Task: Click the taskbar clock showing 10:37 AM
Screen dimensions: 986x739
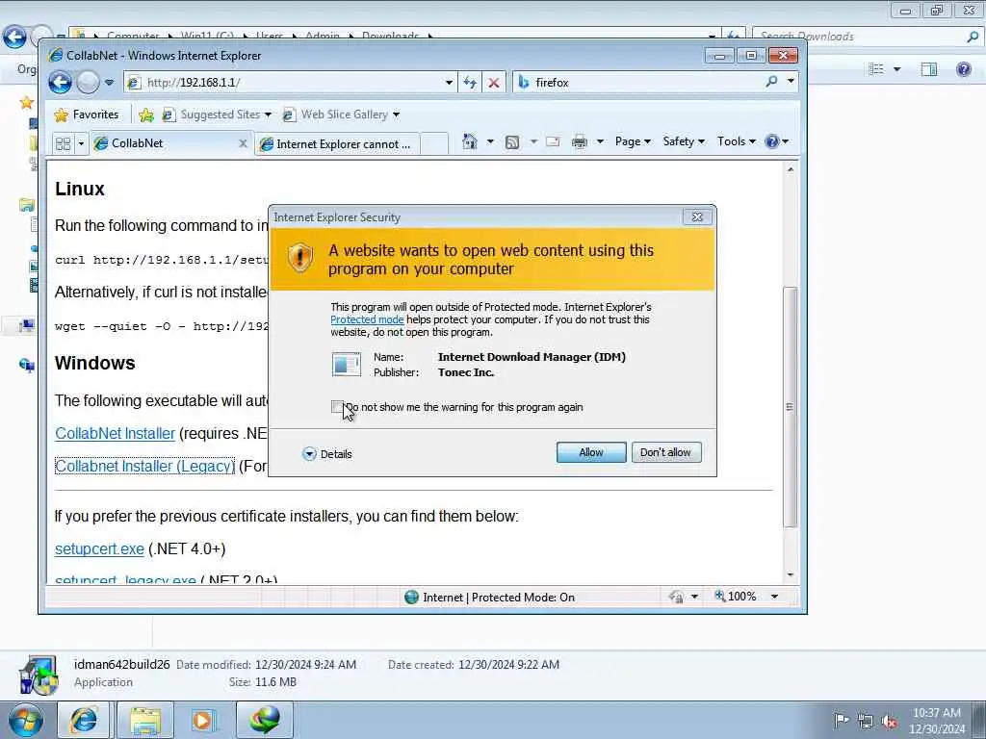Action: click(937, 721)
